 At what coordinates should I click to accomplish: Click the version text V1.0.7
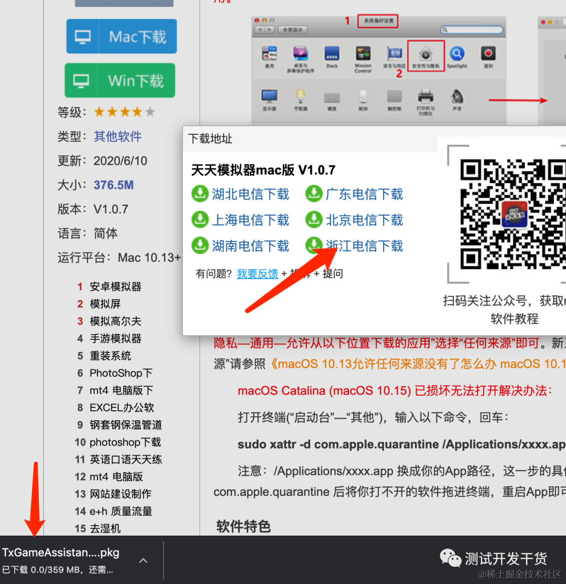(111, 209)
